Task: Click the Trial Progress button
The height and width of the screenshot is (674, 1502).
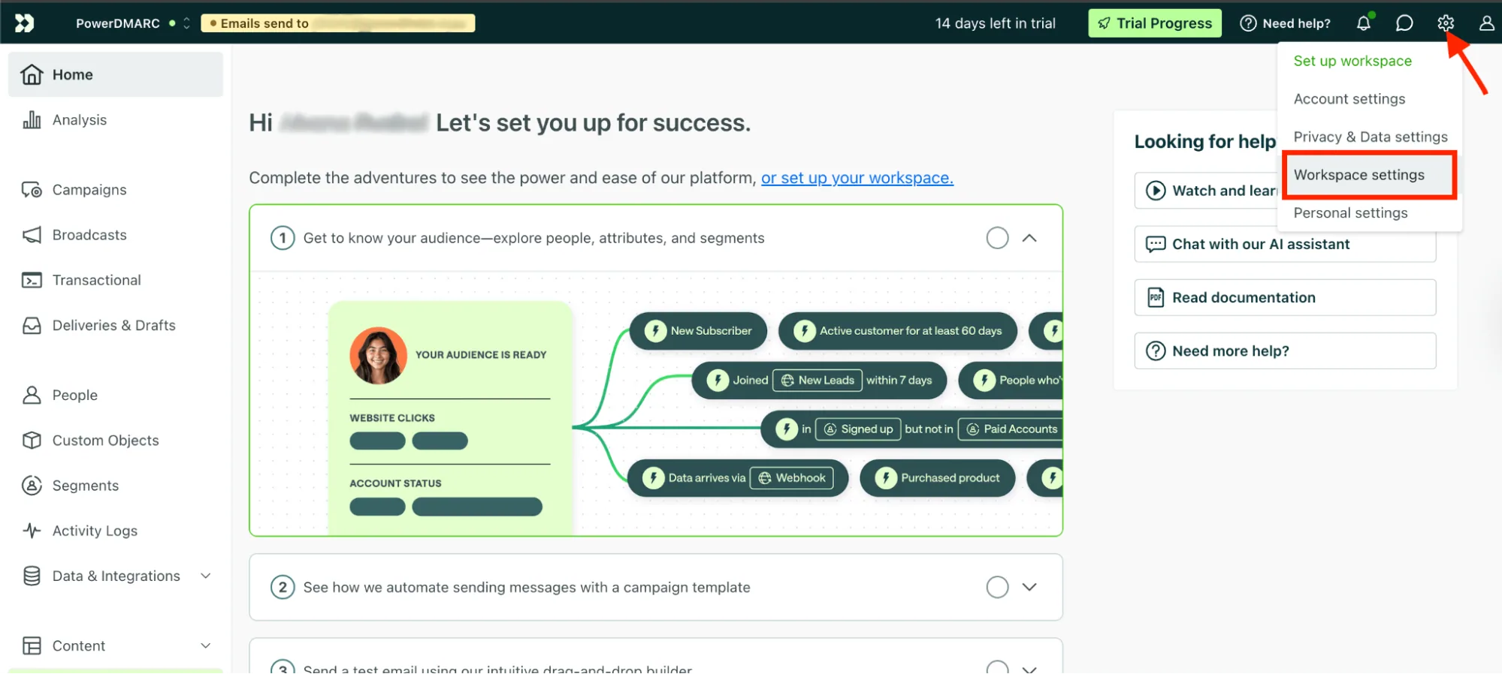Action: click(x=1155, y=23)
